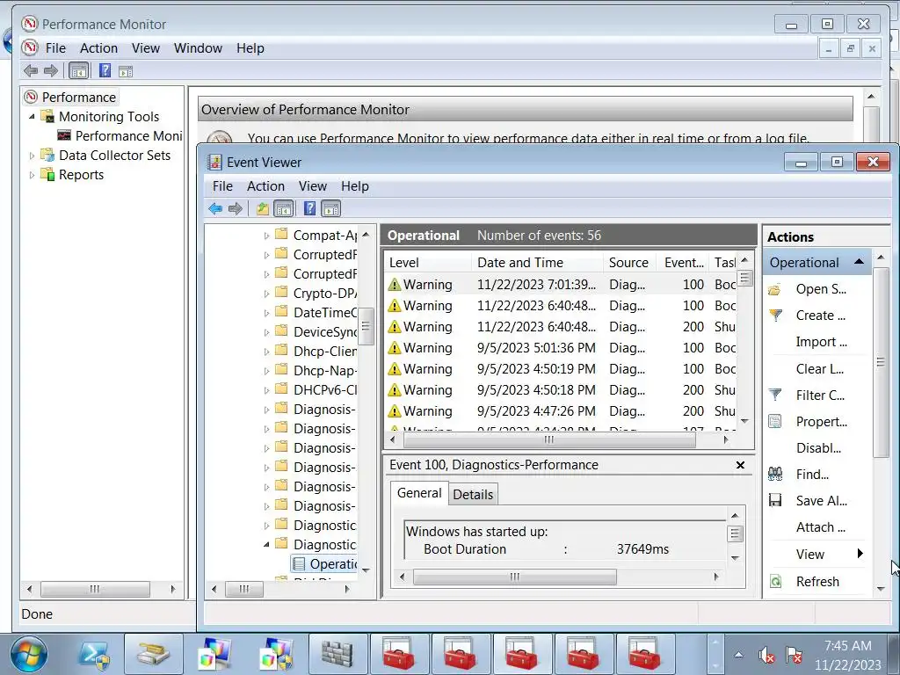Screen dimensions: 900x675
Task: Expand the Crypto-DP folder
Action: (x=266, y=294)
